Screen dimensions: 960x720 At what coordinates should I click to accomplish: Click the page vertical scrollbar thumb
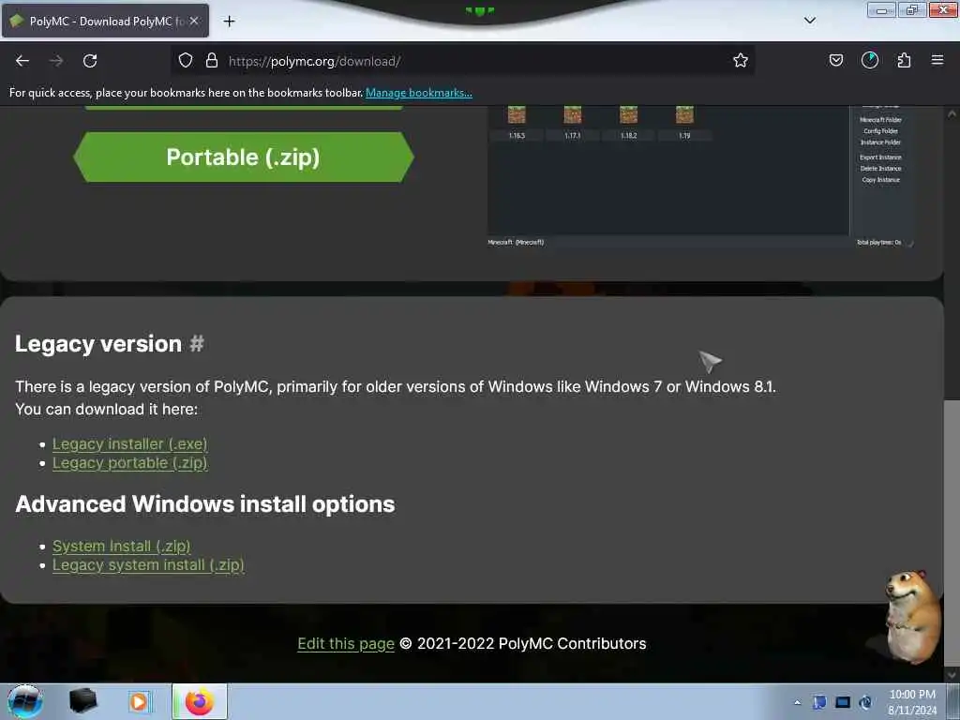point(952,532)
